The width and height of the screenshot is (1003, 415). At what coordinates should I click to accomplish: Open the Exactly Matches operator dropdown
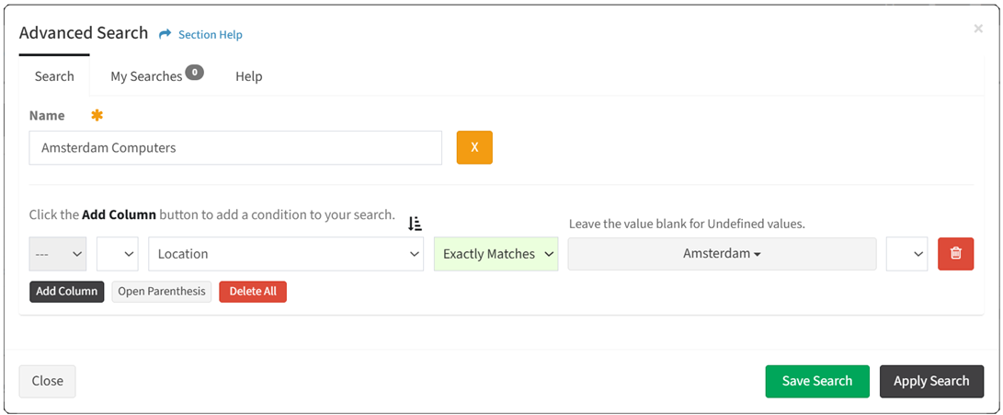496,254
